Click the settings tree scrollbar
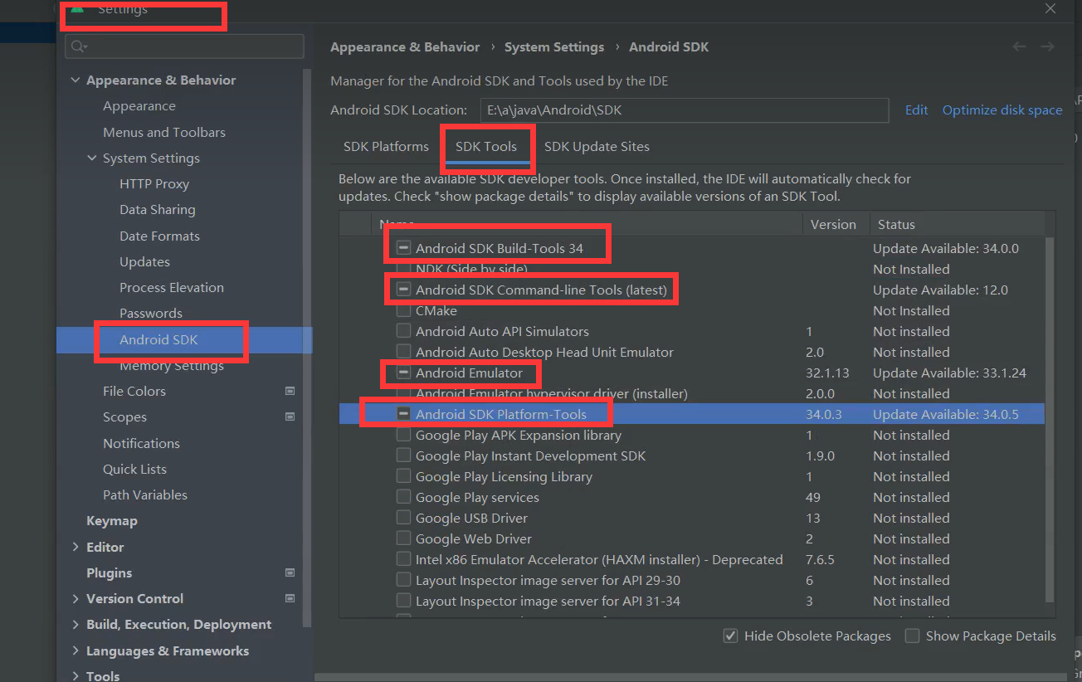 tap(308, 348)
